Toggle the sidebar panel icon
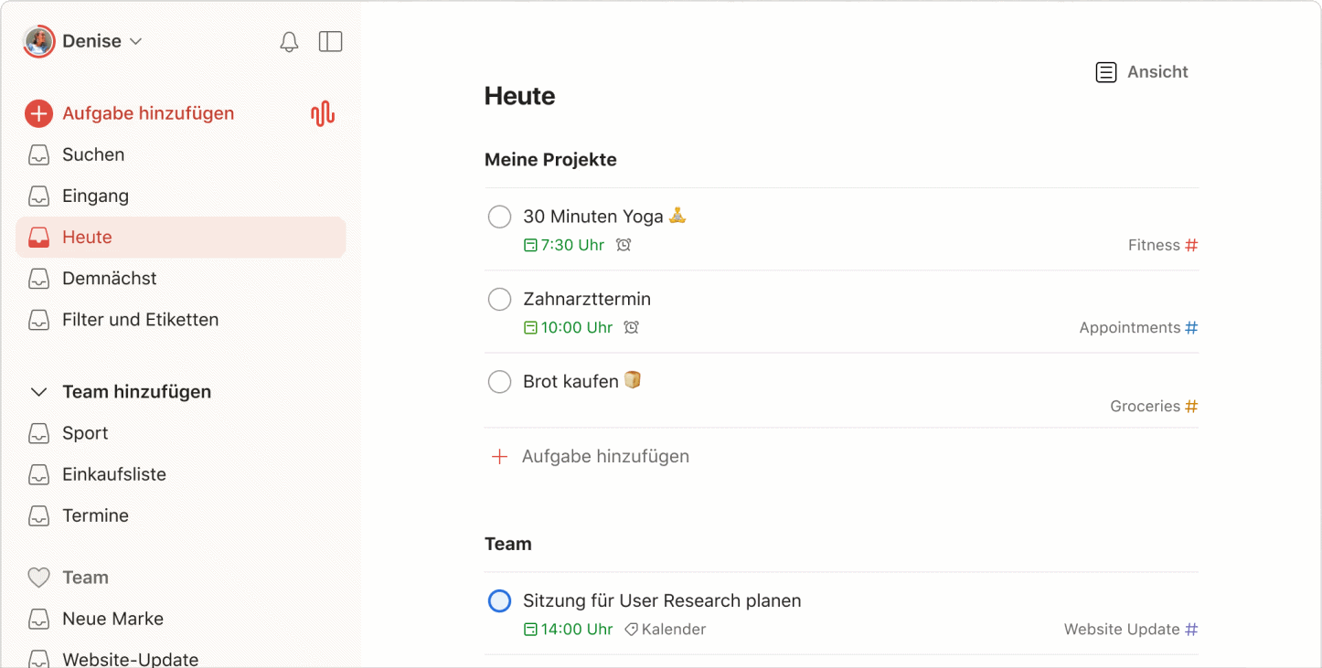Screen dimensions: 1322x668 tap(330, 42)
